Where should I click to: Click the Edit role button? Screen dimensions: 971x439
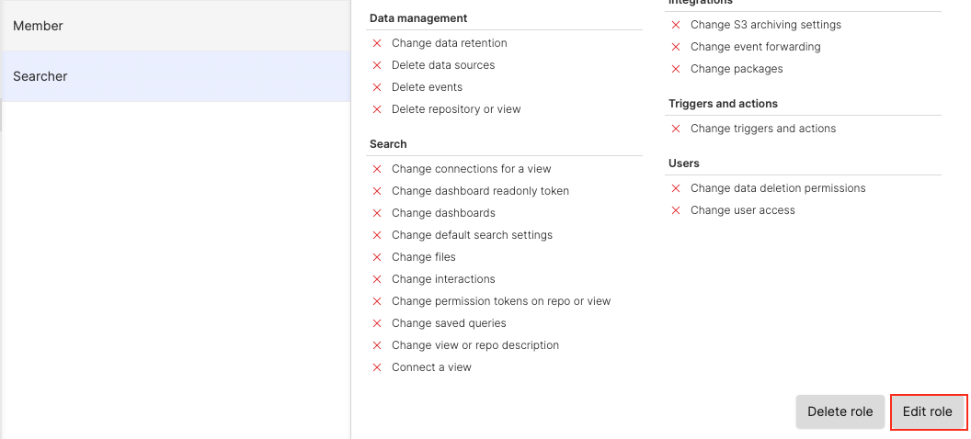click(x=927, y=411)
